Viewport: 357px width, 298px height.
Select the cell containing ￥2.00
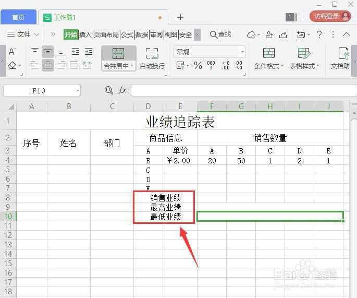180,161
